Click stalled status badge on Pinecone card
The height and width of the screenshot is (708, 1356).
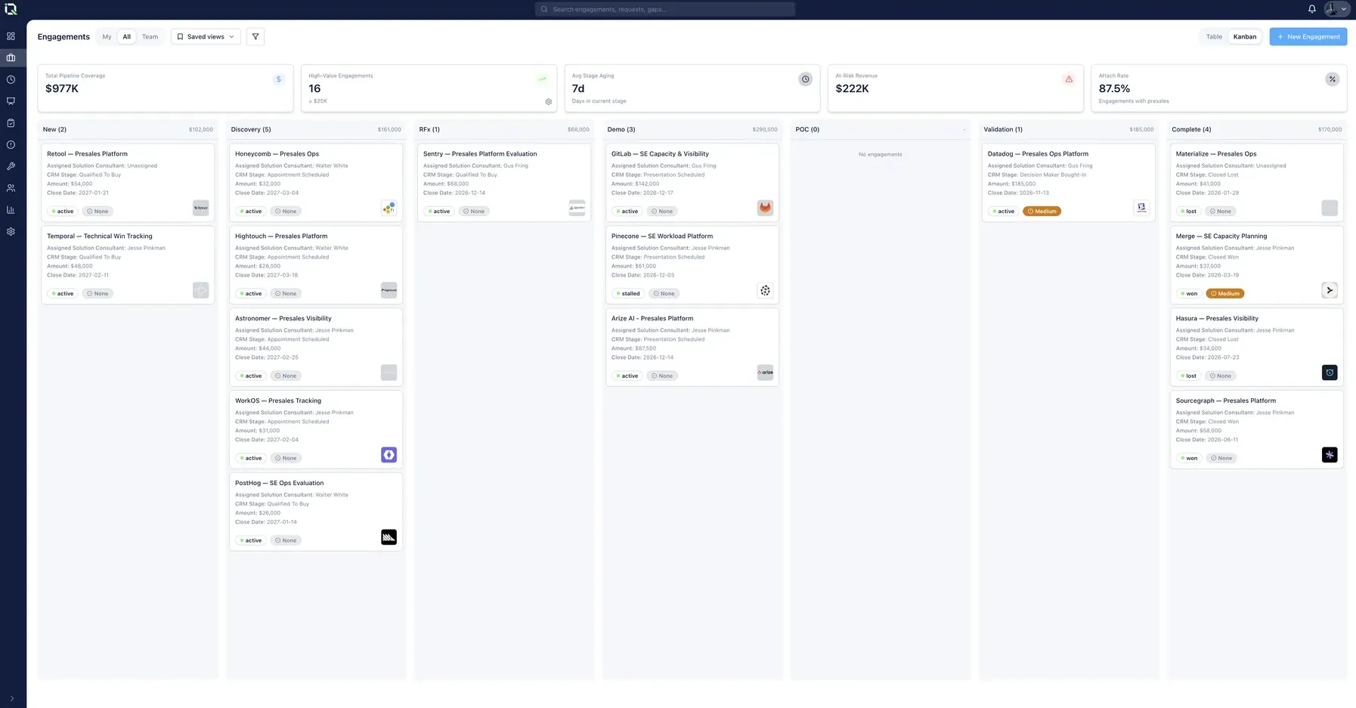(x=628, y=294)
